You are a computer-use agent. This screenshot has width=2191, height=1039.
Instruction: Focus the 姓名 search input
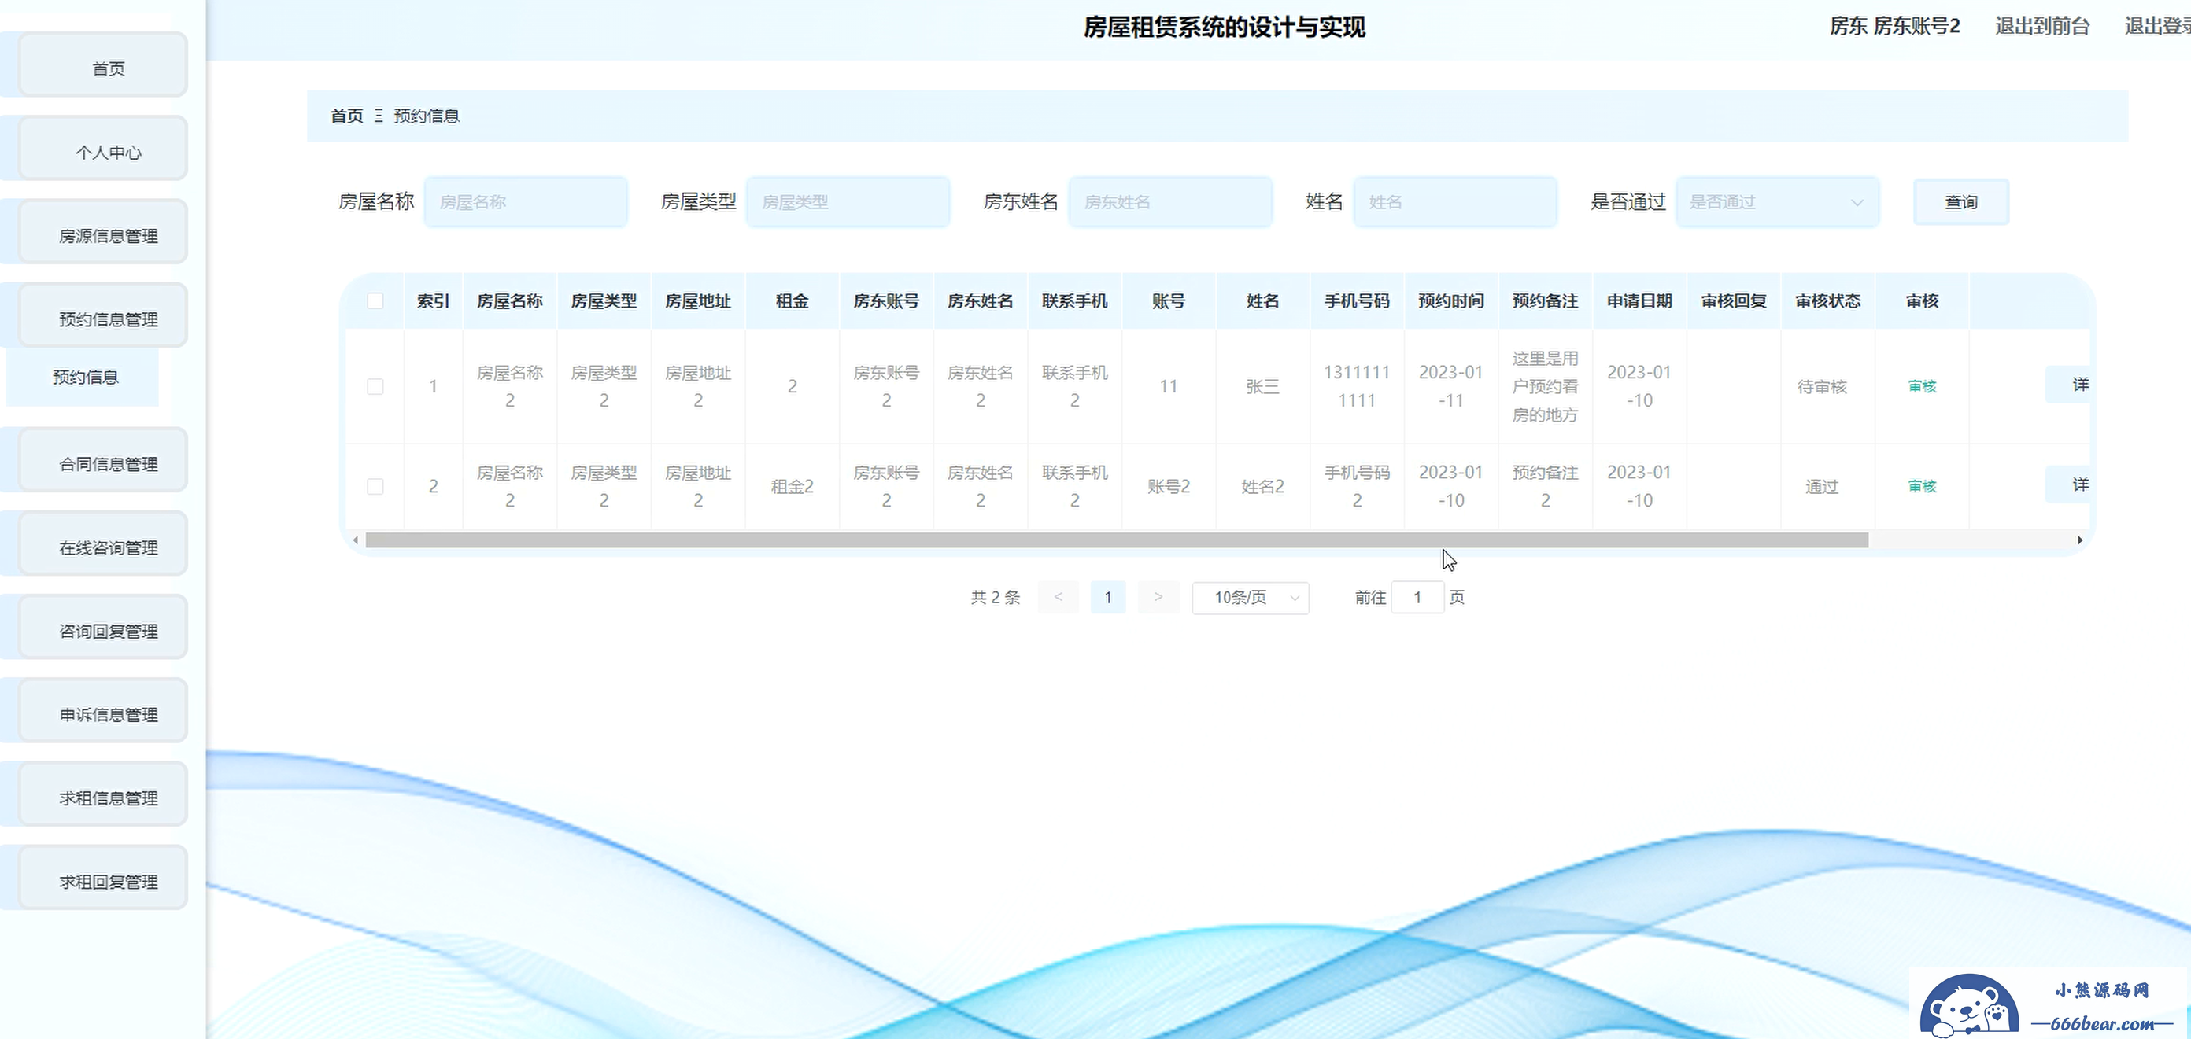pos(1455,201)
